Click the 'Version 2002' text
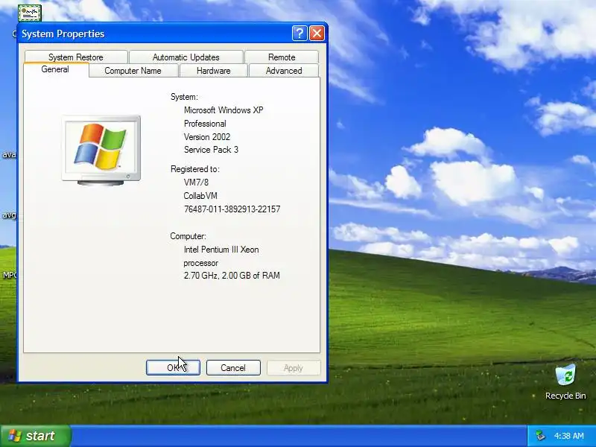596x447 pixels. click(x=207, y=137)
